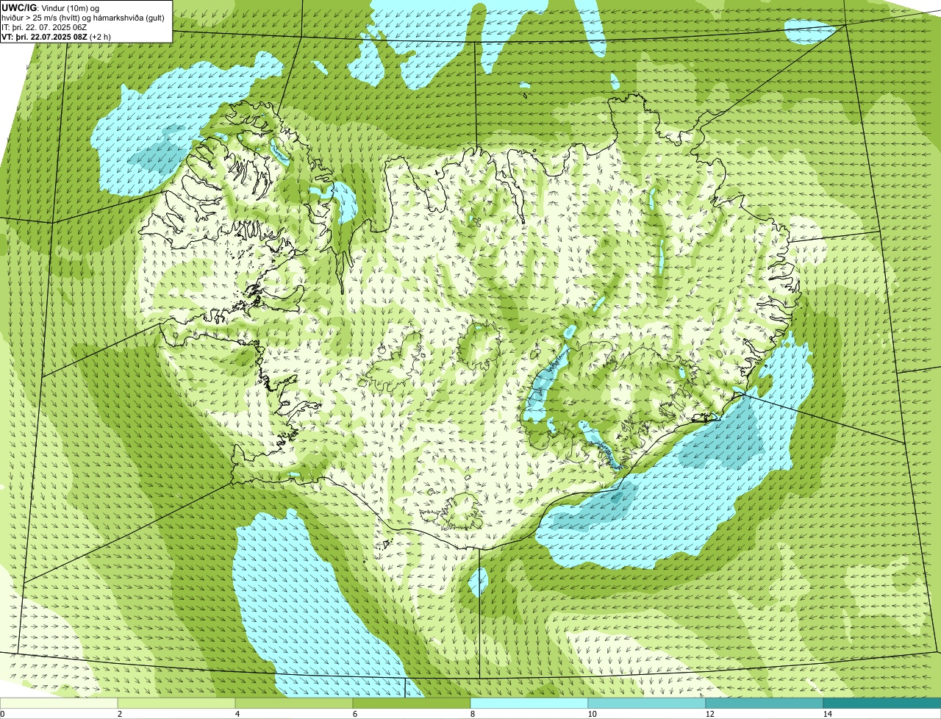Click the 10–12 m/s cyan legend segment
Screen dimensions: 941x719
point(647,703)
